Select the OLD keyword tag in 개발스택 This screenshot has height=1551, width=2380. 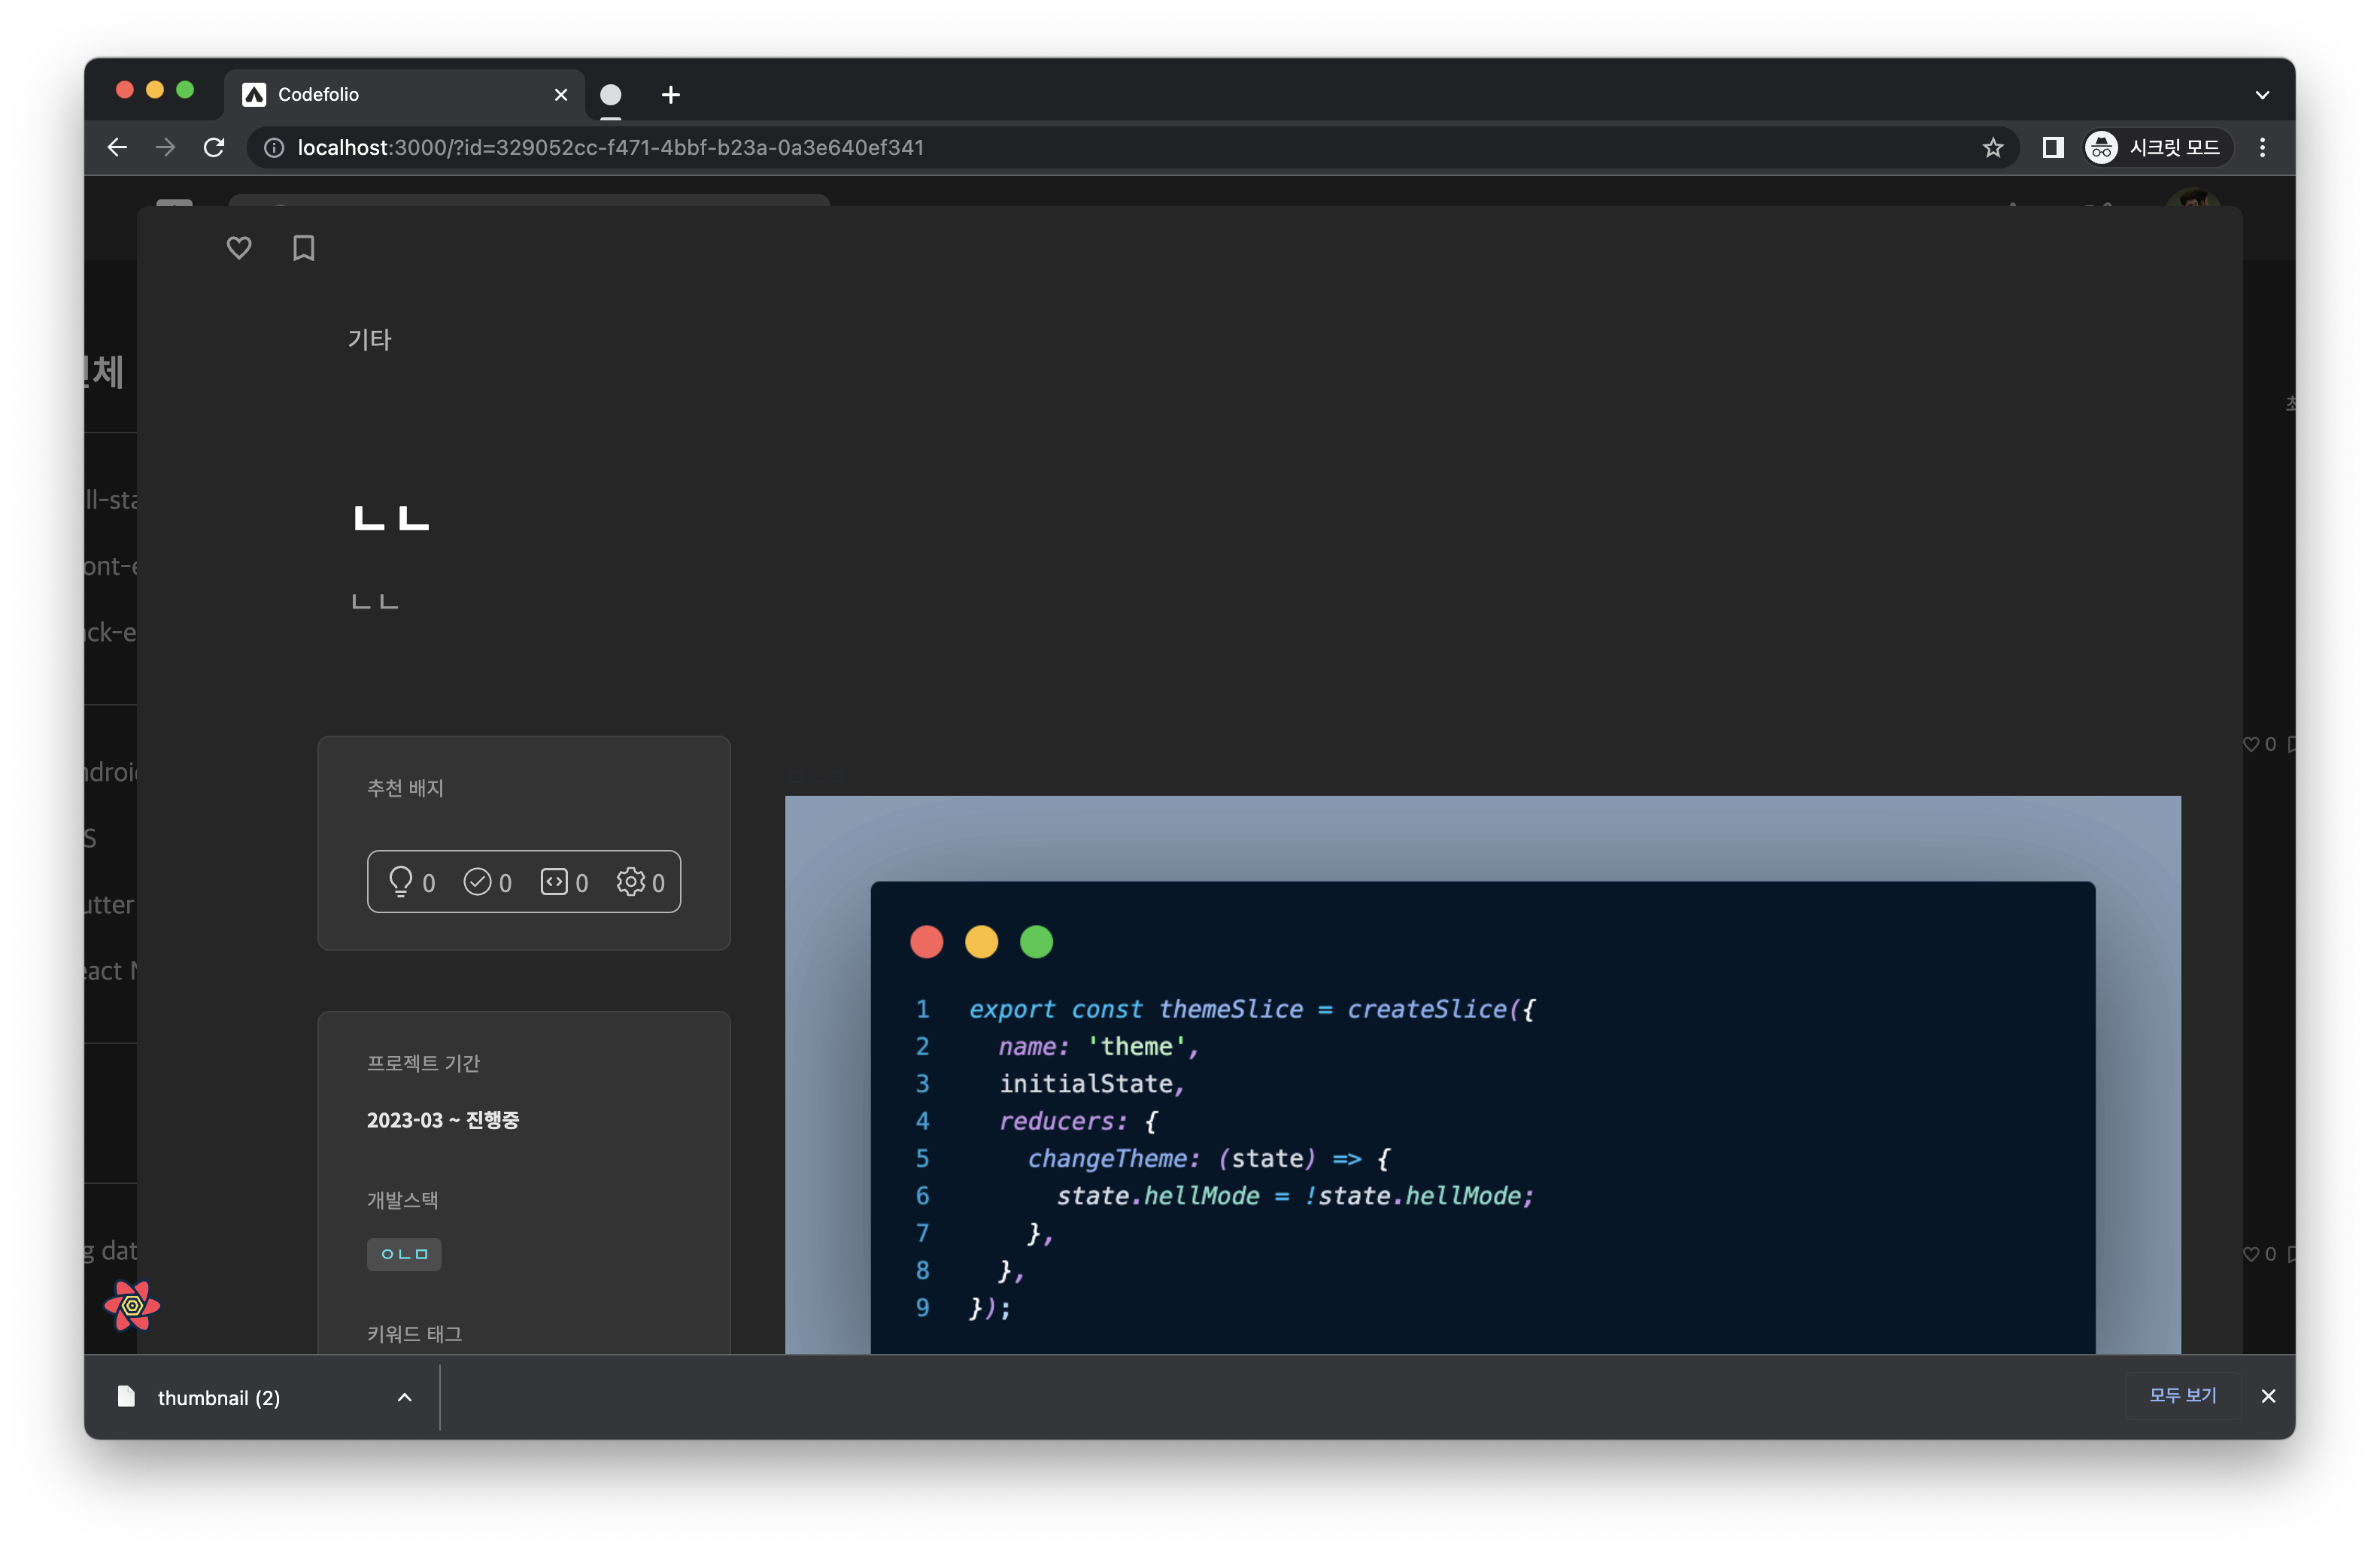coord(404,1254)
